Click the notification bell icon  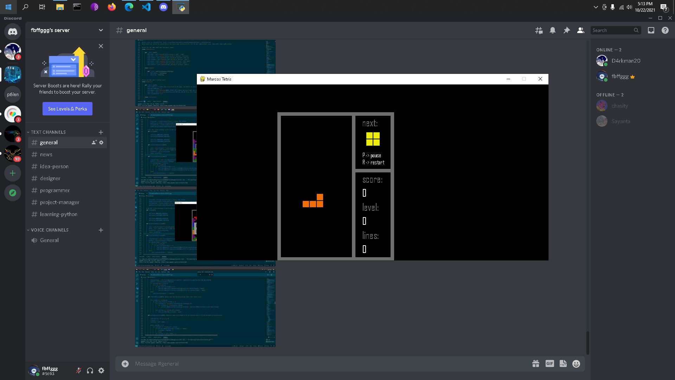(x=553, y=31)
